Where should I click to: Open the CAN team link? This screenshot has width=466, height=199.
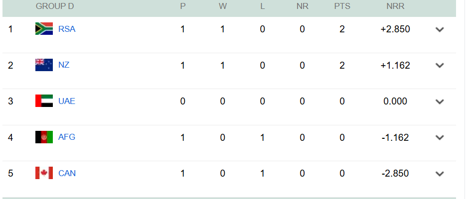67,173
